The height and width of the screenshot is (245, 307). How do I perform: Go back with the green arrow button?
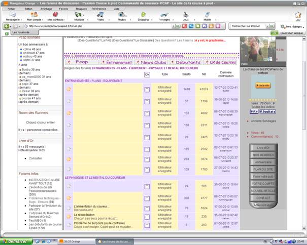tap(7, 26)
